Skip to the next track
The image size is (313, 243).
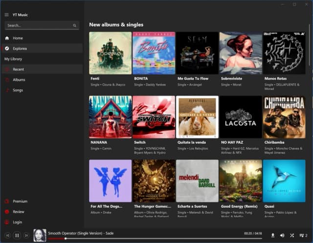pyautogui.click(x=26, y=236)
